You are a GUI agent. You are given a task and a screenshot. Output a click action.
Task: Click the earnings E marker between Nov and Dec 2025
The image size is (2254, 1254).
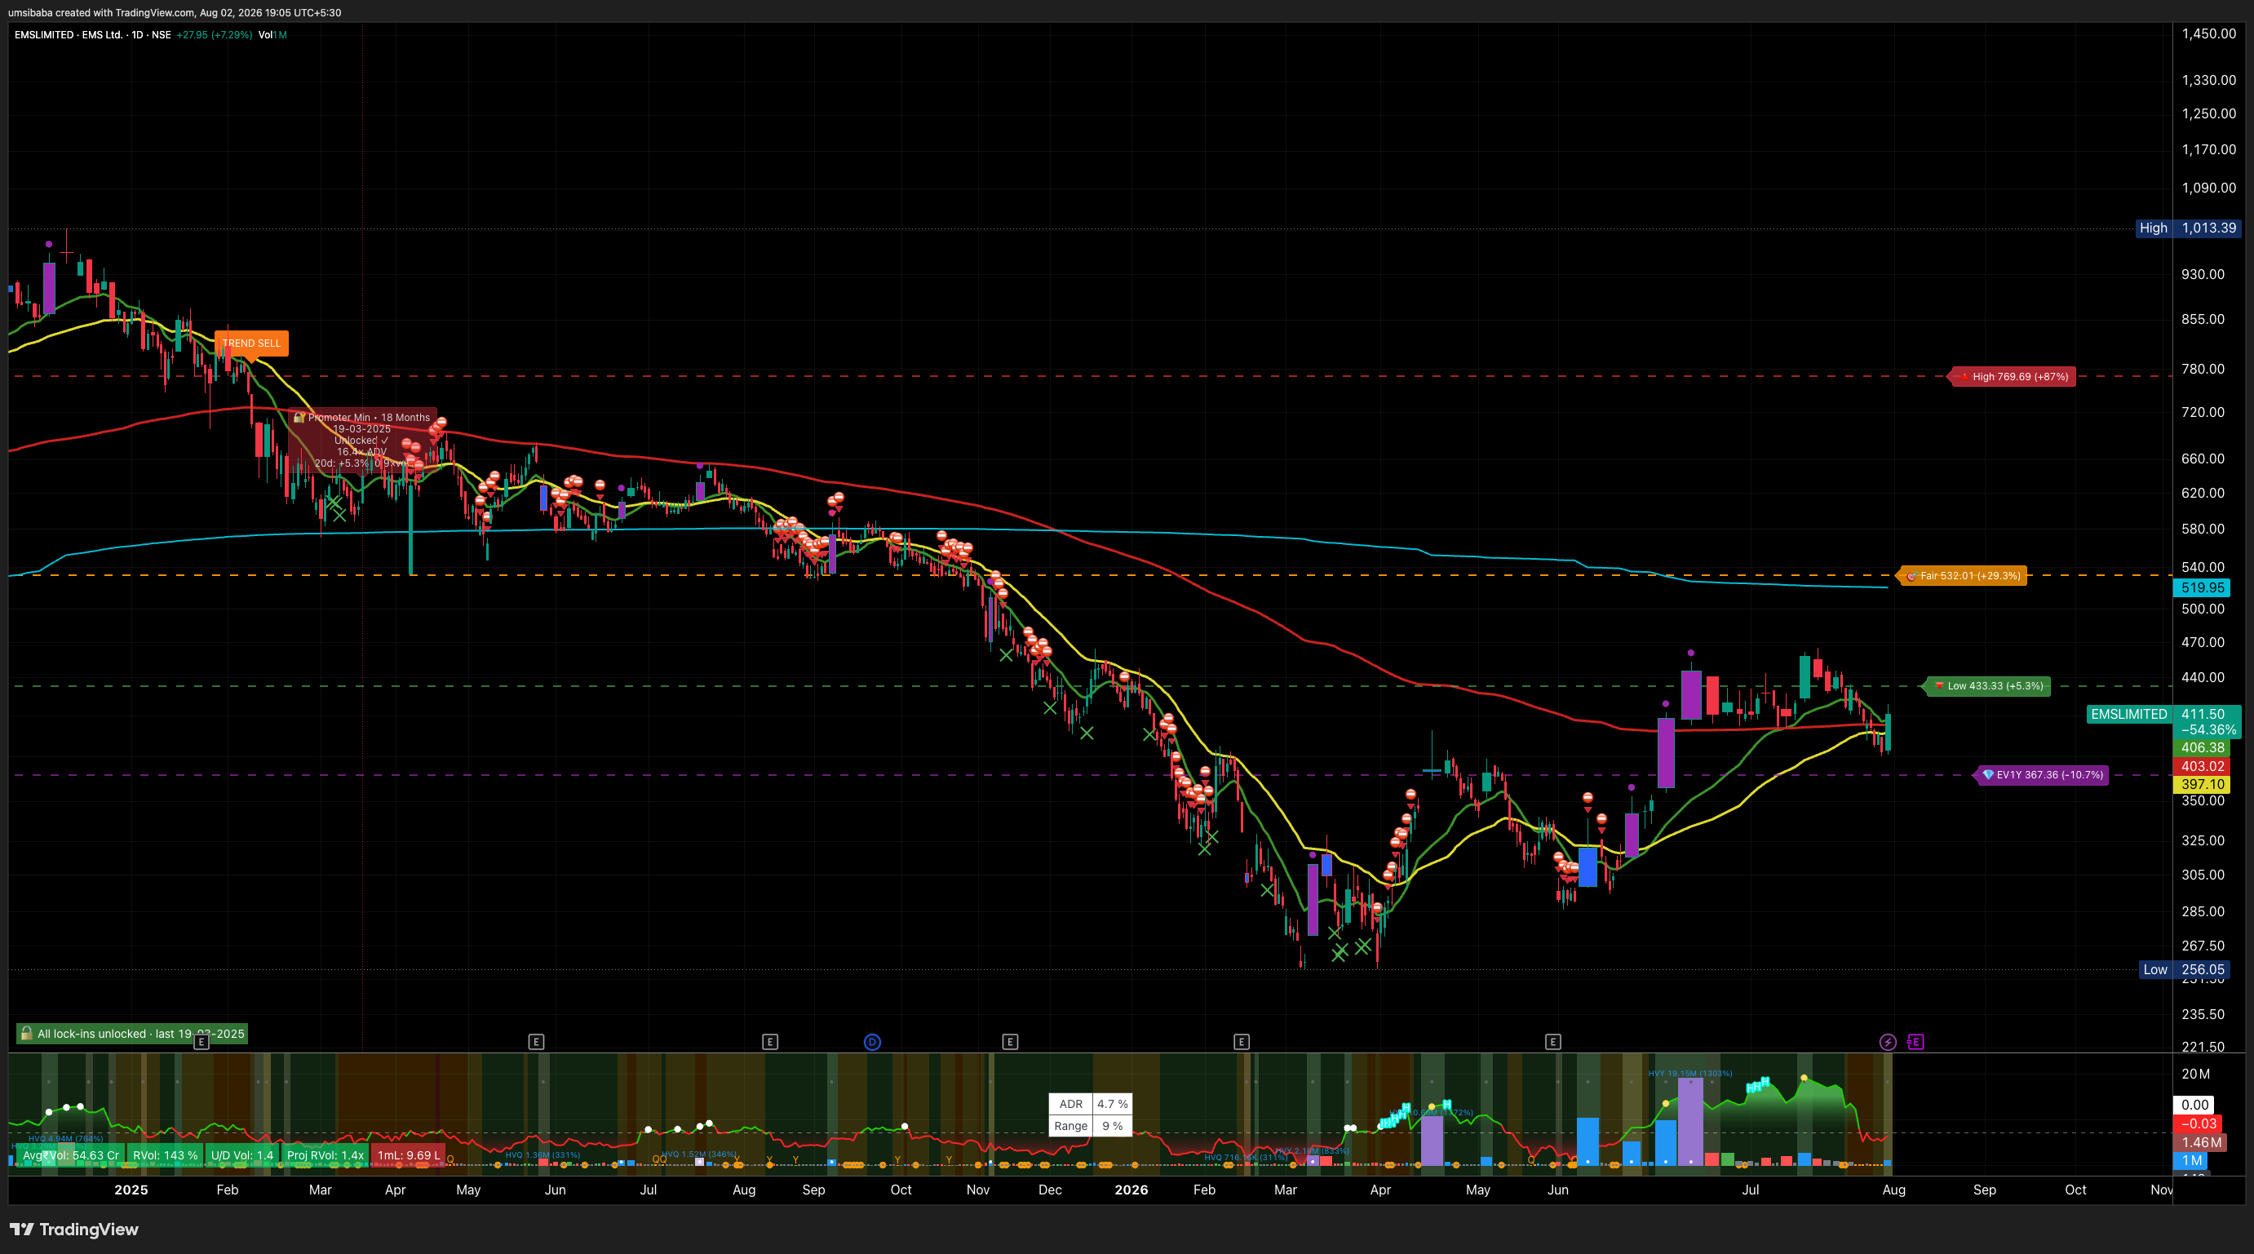pyautogui.click(x=1010, y=1041)
